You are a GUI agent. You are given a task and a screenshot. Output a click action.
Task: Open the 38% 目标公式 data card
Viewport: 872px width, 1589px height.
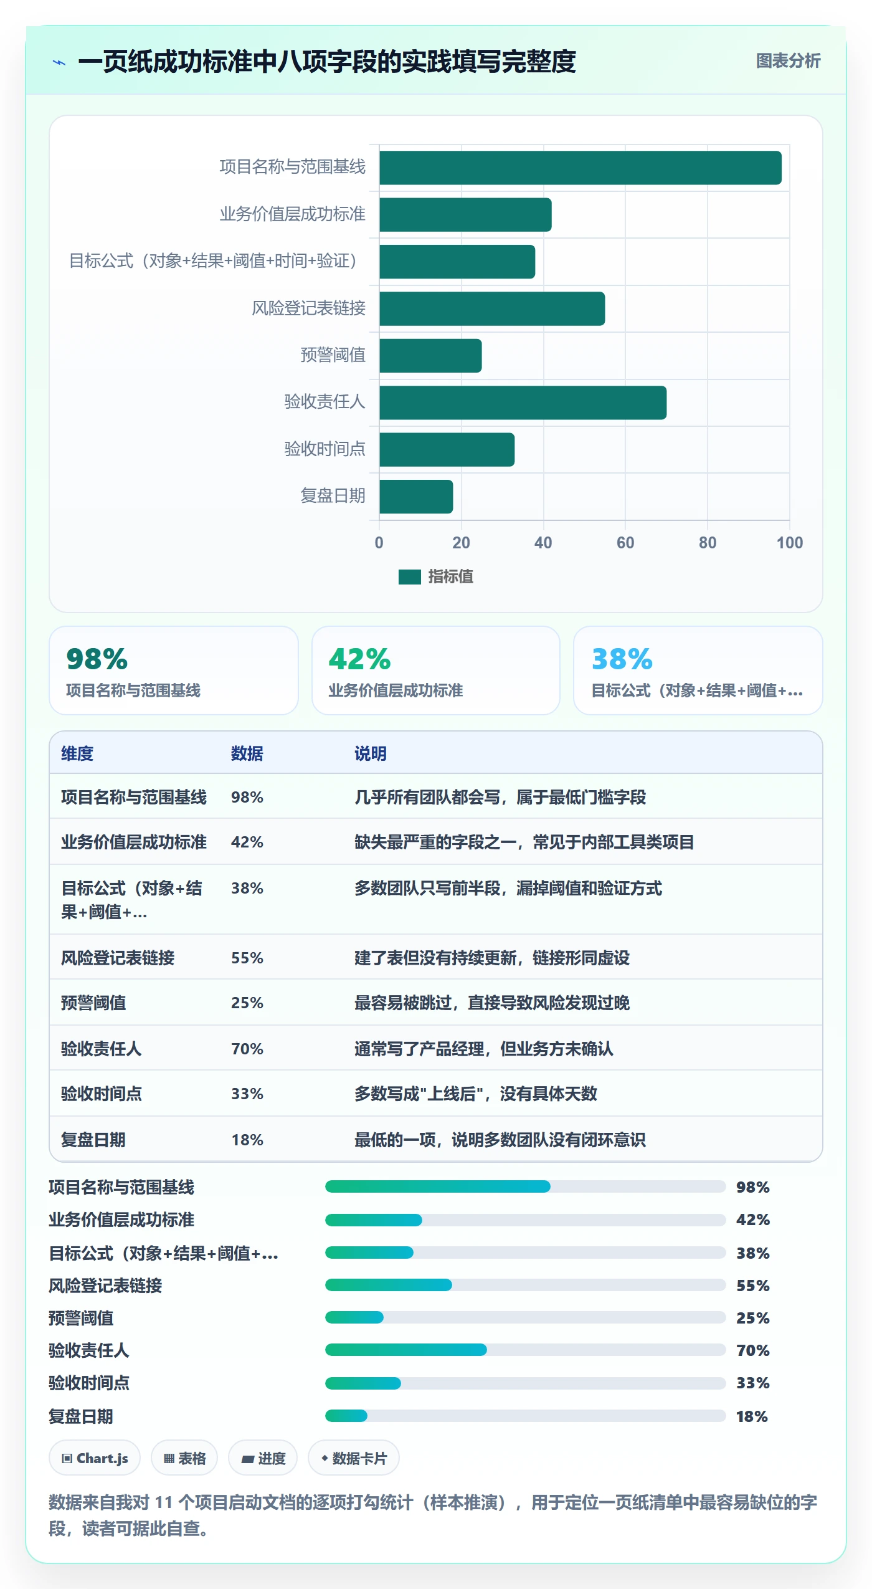[x=698, y=670]
